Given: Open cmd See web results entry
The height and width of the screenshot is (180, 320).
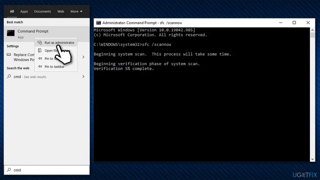Looking at the screenshot, I should pos(46,77).
